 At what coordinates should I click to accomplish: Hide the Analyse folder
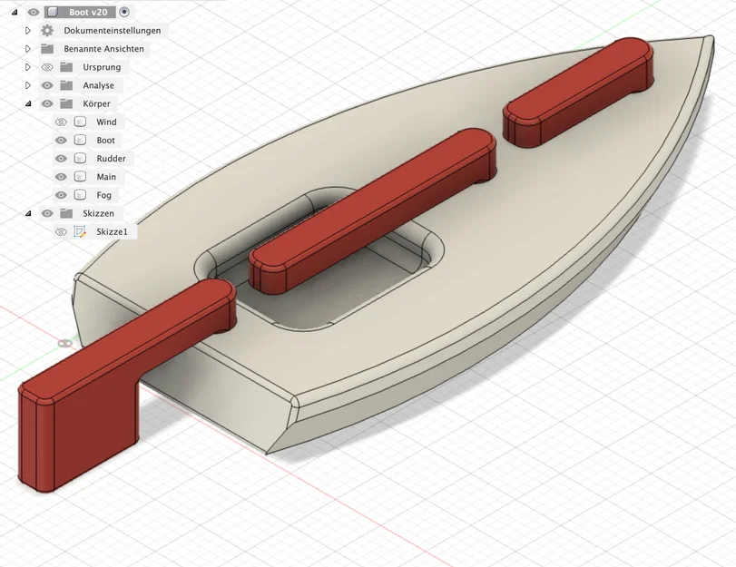(47, 85)
